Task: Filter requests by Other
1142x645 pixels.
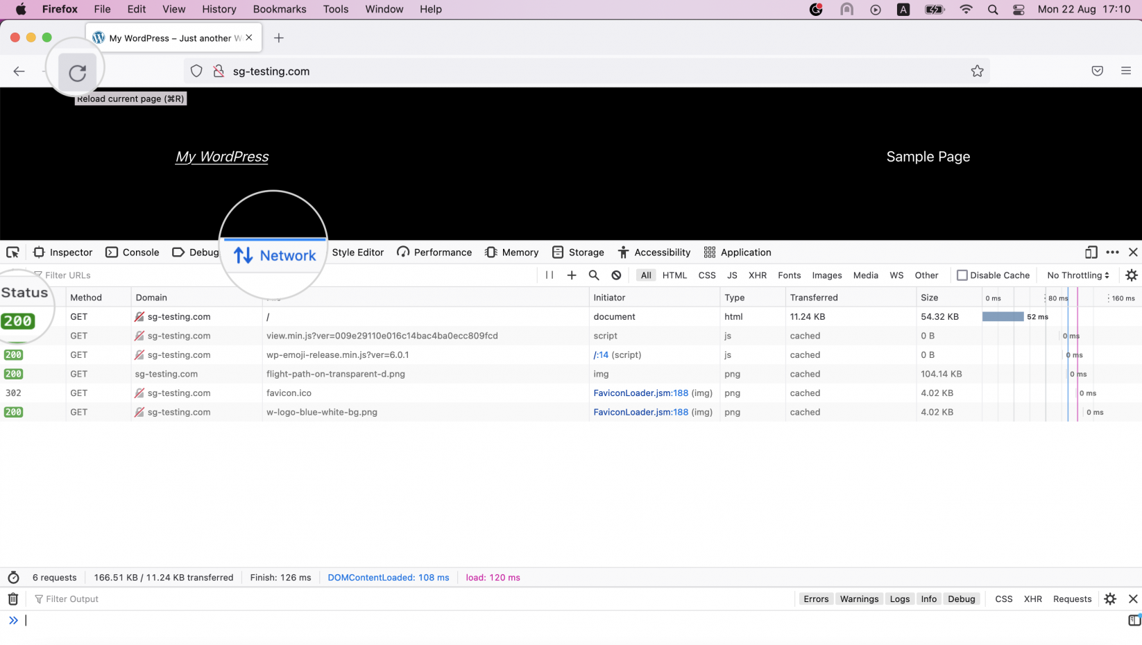Action: point(926,275)
